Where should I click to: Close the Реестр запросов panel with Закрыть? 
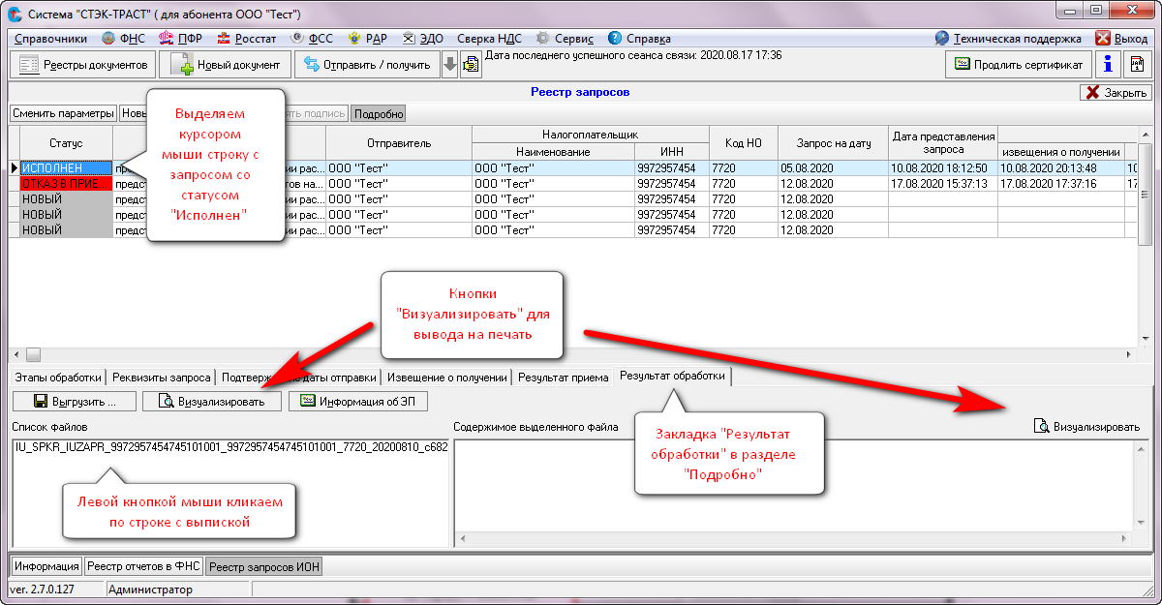point(1115,93)
